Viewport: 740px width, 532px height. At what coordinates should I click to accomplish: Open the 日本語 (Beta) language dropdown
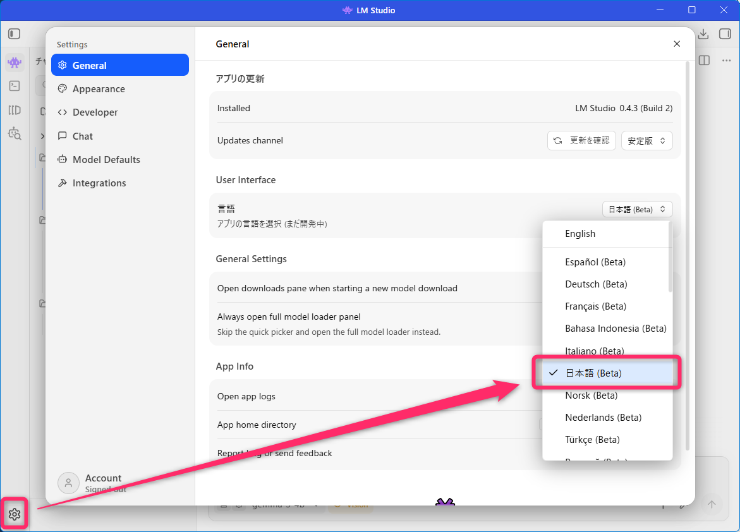(x=637, y=209)
